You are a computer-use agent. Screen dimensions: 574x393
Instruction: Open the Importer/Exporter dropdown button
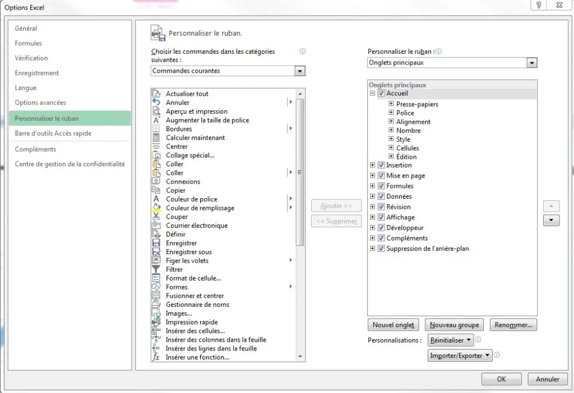[x=460, y=355]
